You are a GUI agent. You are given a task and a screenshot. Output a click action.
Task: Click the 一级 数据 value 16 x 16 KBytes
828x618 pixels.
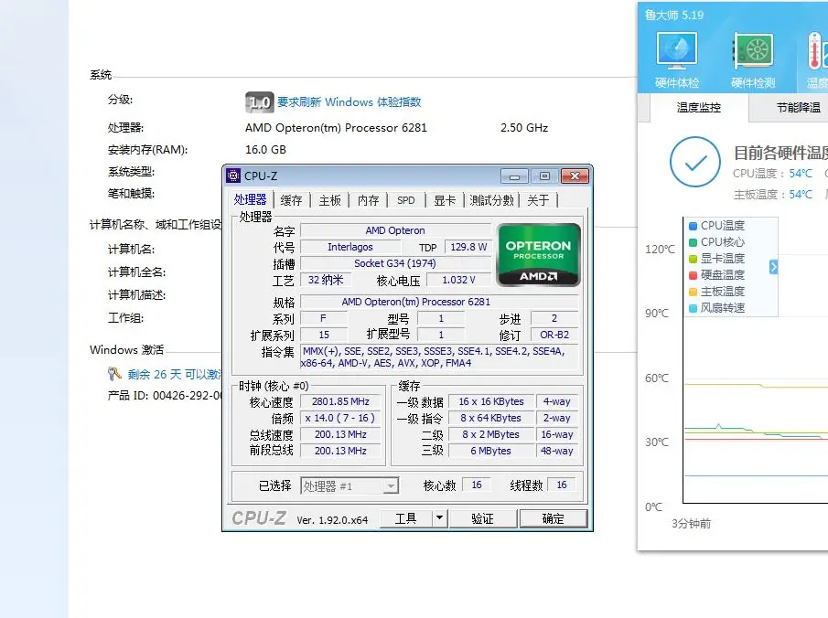490,401
